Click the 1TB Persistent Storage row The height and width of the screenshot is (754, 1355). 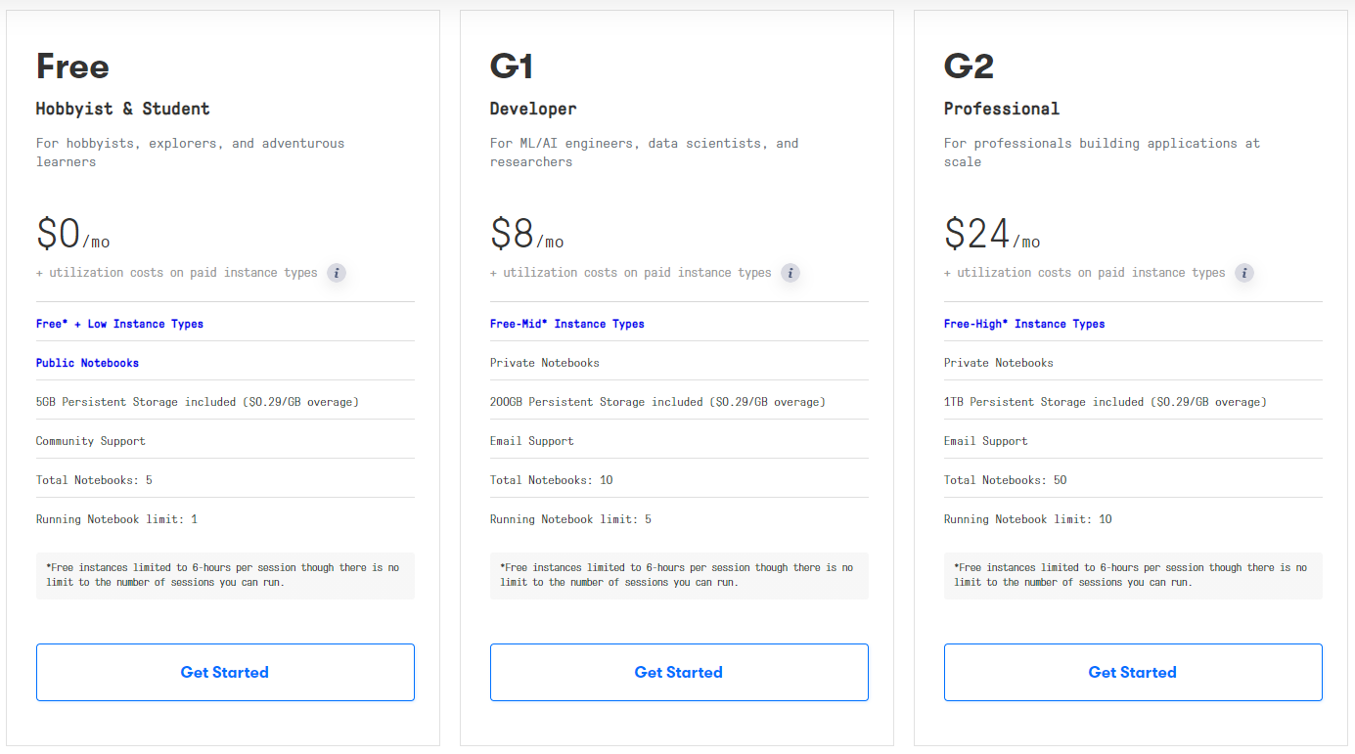[1106, 402]
